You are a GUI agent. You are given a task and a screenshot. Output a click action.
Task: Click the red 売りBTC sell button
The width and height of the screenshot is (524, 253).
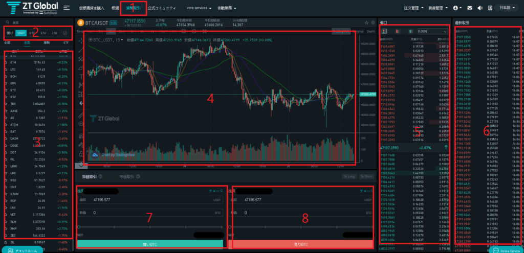301,244
